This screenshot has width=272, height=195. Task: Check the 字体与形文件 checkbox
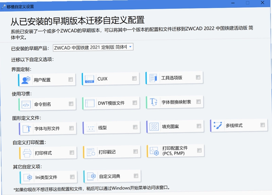tap(71, 128)
